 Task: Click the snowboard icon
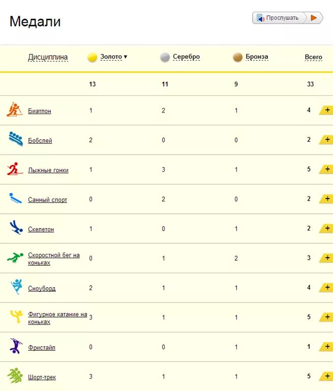pyautogui.click(x=16, y=287)
